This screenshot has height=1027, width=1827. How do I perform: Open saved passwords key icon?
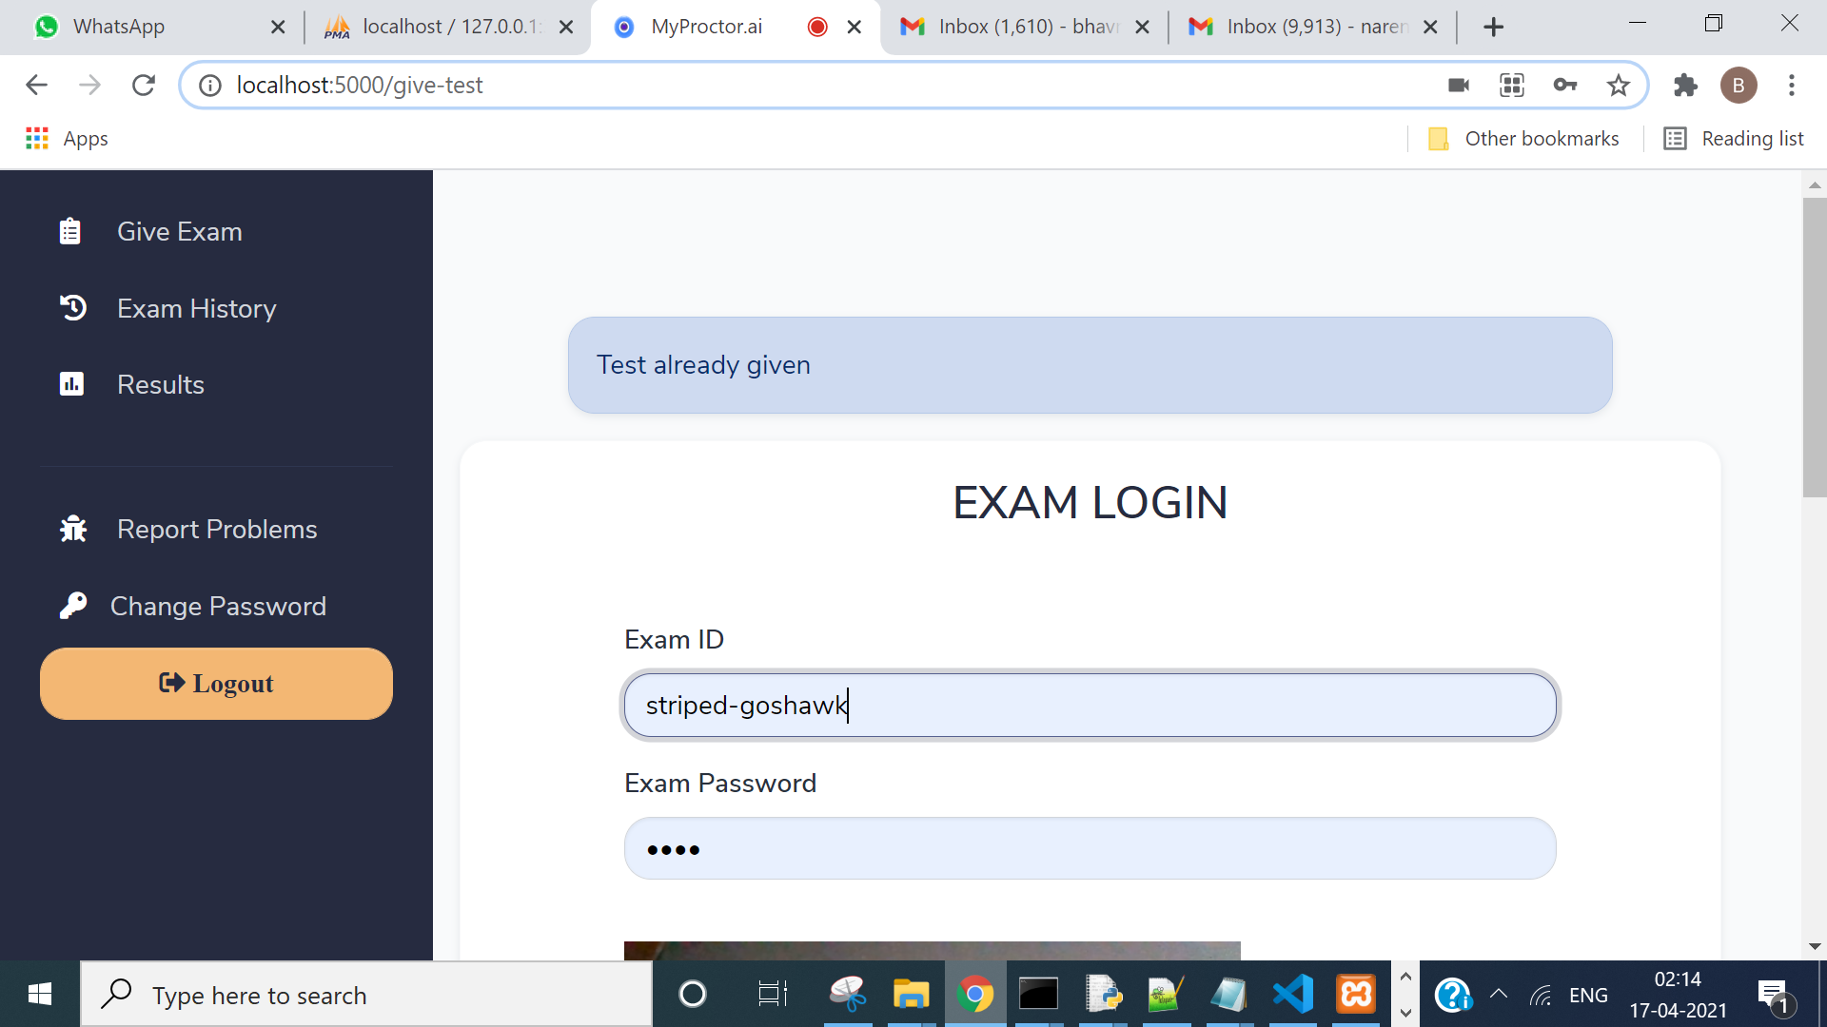coord(1564,86)
